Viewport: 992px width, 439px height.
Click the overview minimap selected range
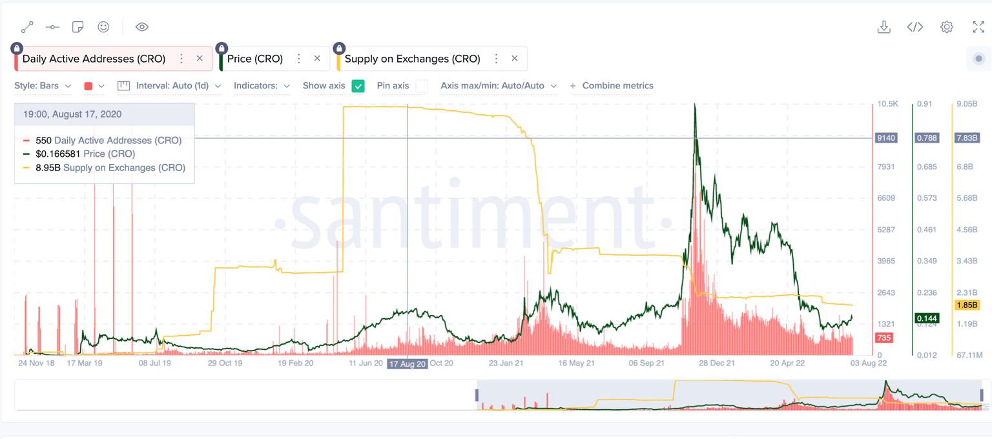729,394
